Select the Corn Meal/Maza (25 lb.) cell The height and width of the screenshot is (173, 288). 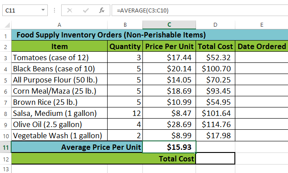tap(59, 91)
